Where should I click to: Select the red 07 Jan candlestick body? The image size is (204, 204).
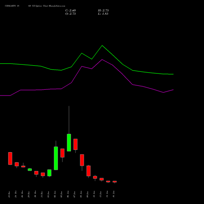click(x=75, y=144)
